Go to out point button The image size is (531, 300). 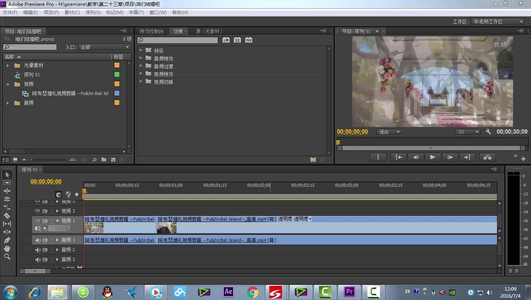[467, 157]
